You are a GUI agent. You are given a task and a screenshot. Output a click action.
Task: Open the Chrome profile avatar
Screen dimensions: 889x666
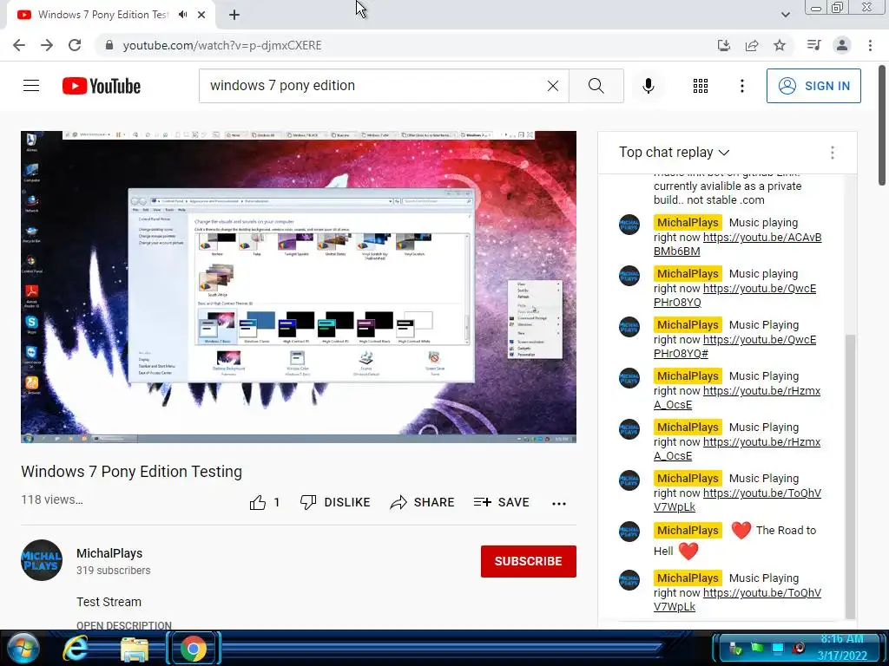[x=842, y=45]
